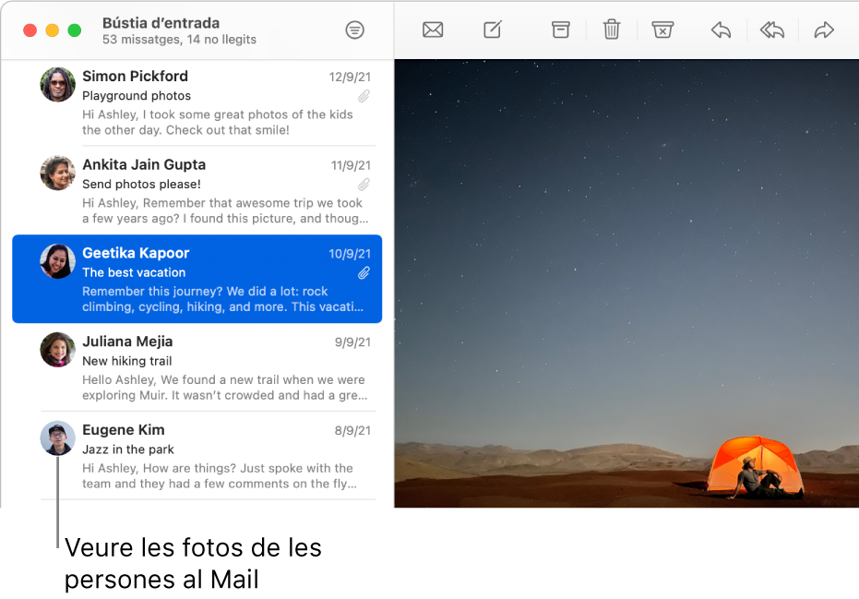Click the paperclip on Simon Pickford's message
The height and width of the screenshot is (599, 859).
pyautogui.click(x=364, y=96)
